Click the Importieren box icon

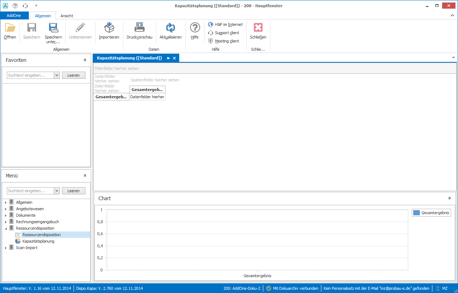pyautogui.click(x=109, y=28)
